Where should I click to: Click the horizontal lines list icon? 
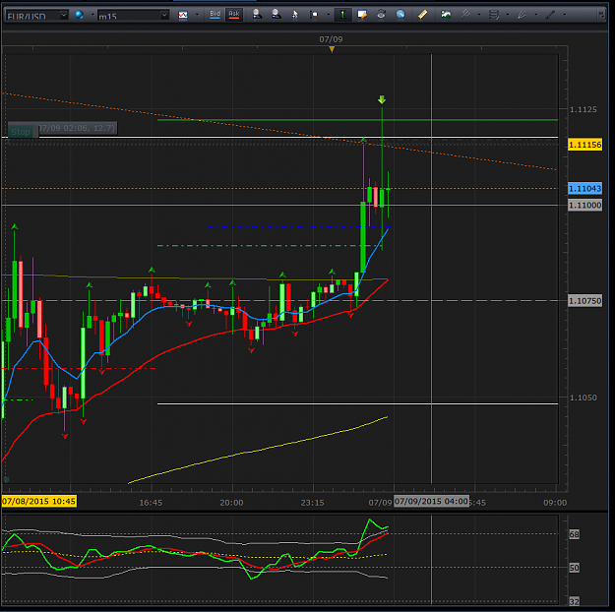(x=493, y=15)
